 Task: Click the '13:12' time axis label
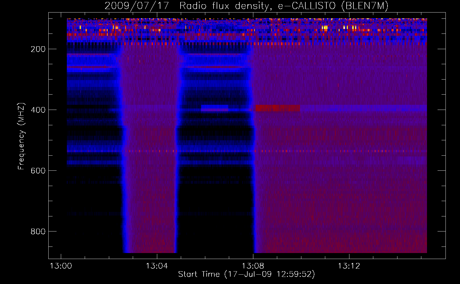pos(349,266)
